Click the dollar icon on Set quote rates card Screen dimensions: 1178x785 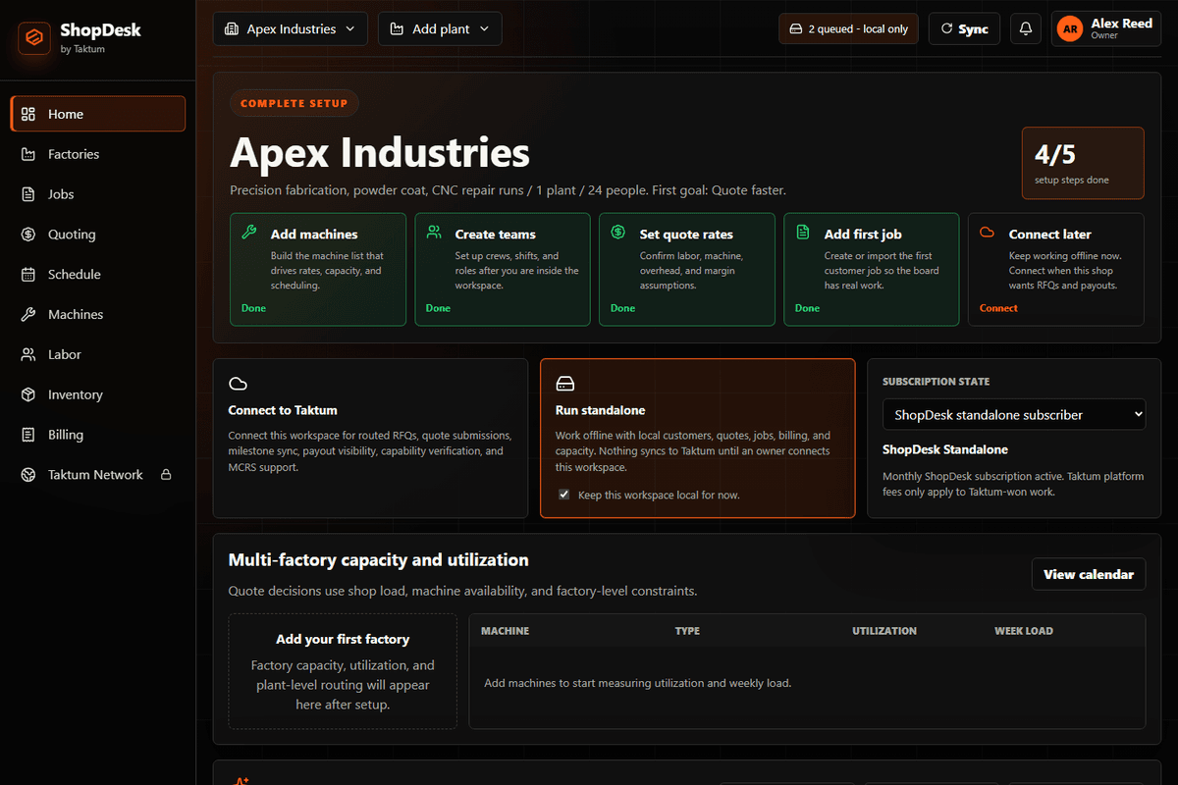point(618,233)
